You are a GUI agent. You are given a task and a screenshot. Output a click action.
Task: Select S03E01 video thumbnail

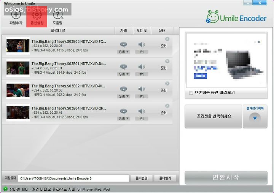tap(18, 68)
